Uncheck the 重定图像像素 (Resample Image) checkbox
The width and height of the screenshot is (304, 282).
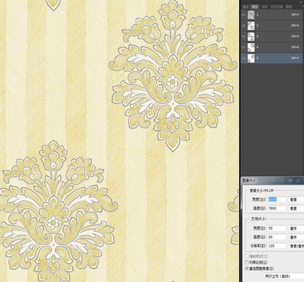[247, 269]
